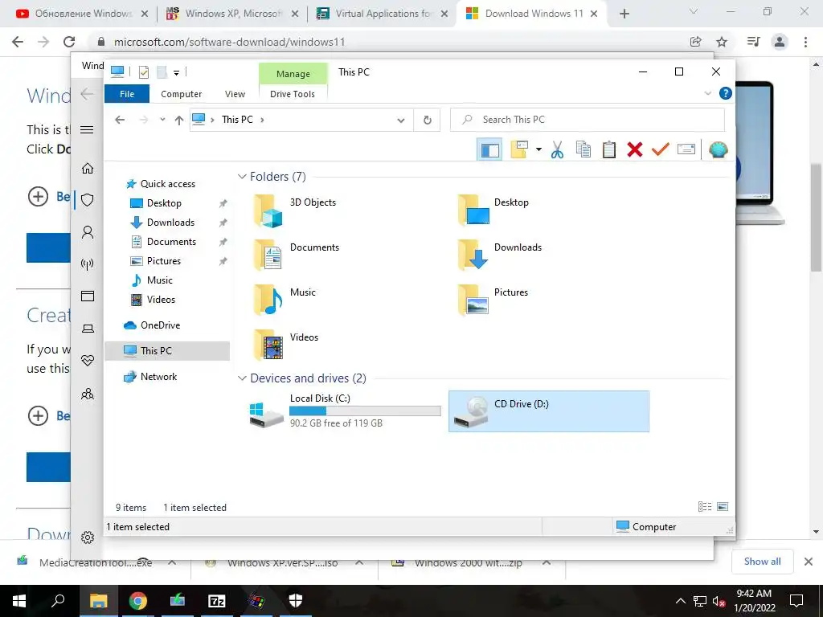Viewport: 823px width, 617px height.
Task: Open the Drive Tools ribbon tab
Action: click(293, 94)
